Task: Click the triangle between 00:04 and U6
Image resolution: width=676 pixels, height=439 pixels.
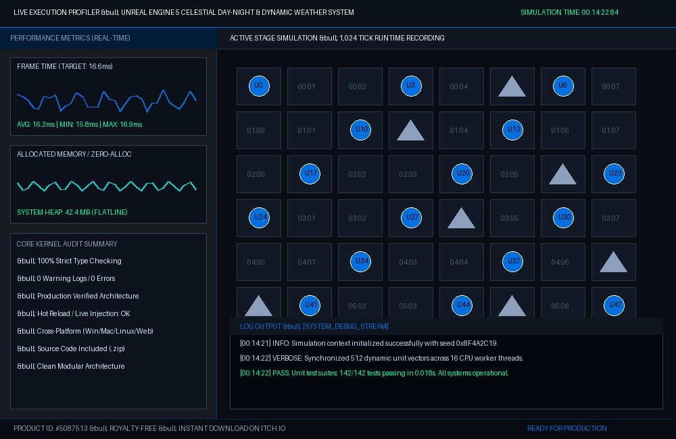Action: tap(512, 86)
